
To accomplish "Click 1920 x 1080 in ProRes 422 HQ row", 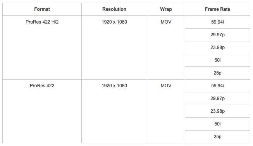I will (114, 22).
